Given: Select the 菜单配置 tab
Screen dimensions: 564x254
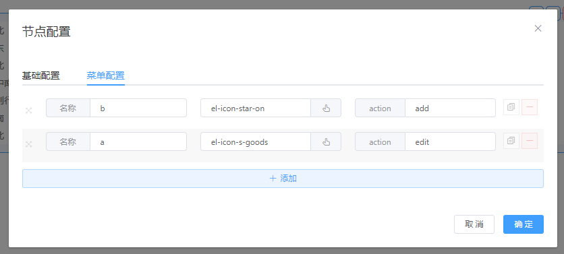Looking at the screenshot, I should (x=106, y=76).
